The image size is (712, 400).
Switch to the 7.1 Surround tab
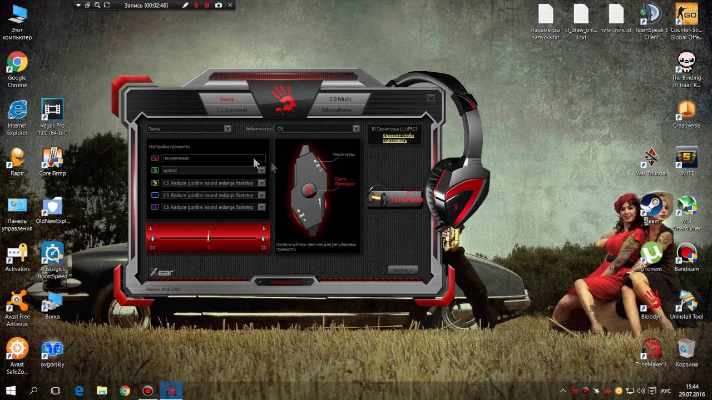click(231, 110)
